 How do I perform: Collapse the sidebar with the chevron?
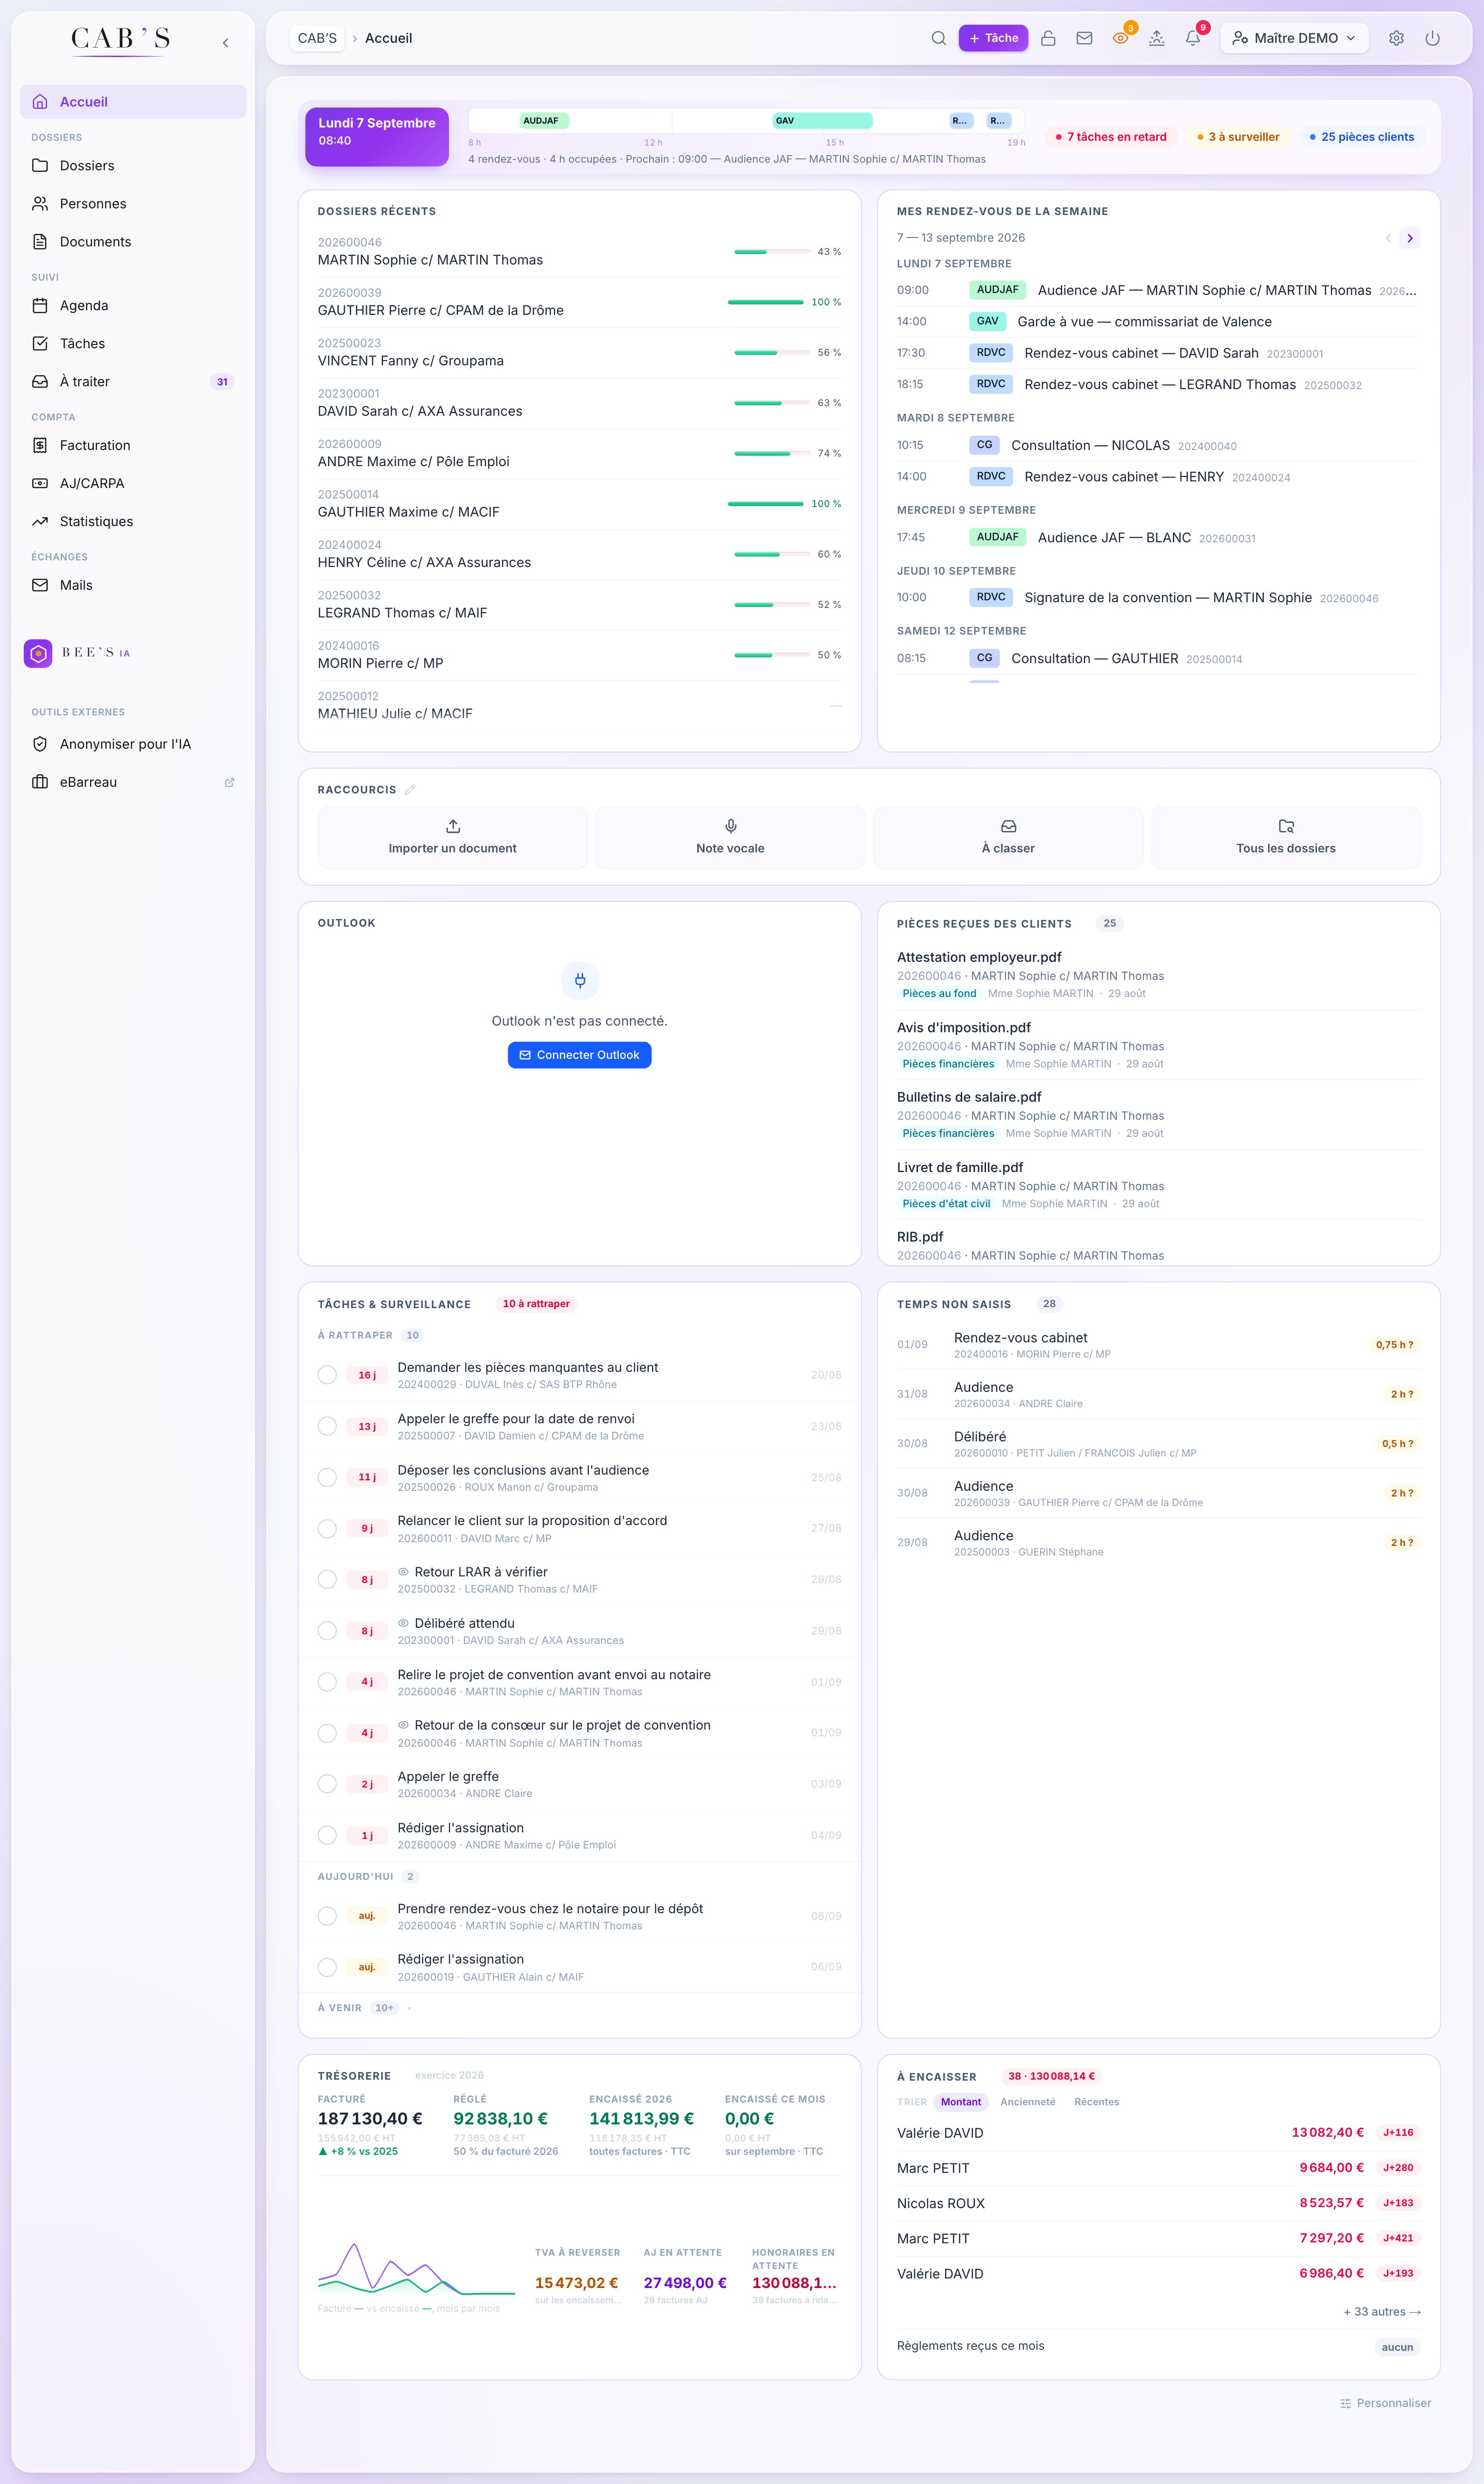pos(226,42)
